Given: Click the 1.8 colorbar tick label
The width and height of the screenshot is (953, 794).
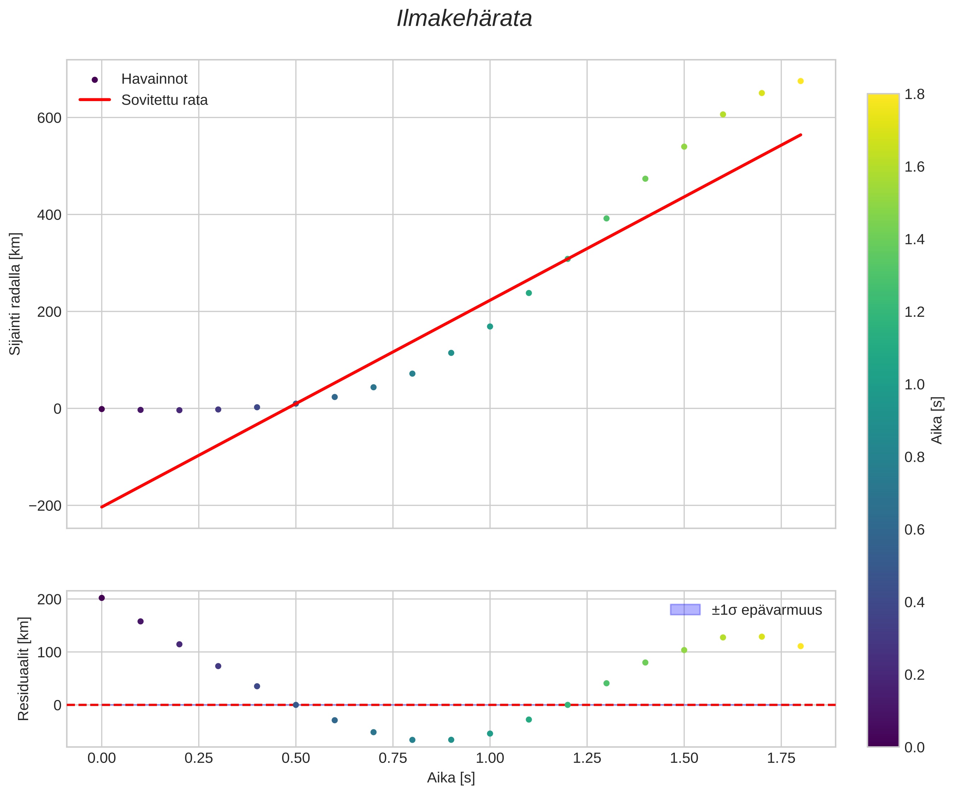Looking at the screenshot, I should coord(914,94).
